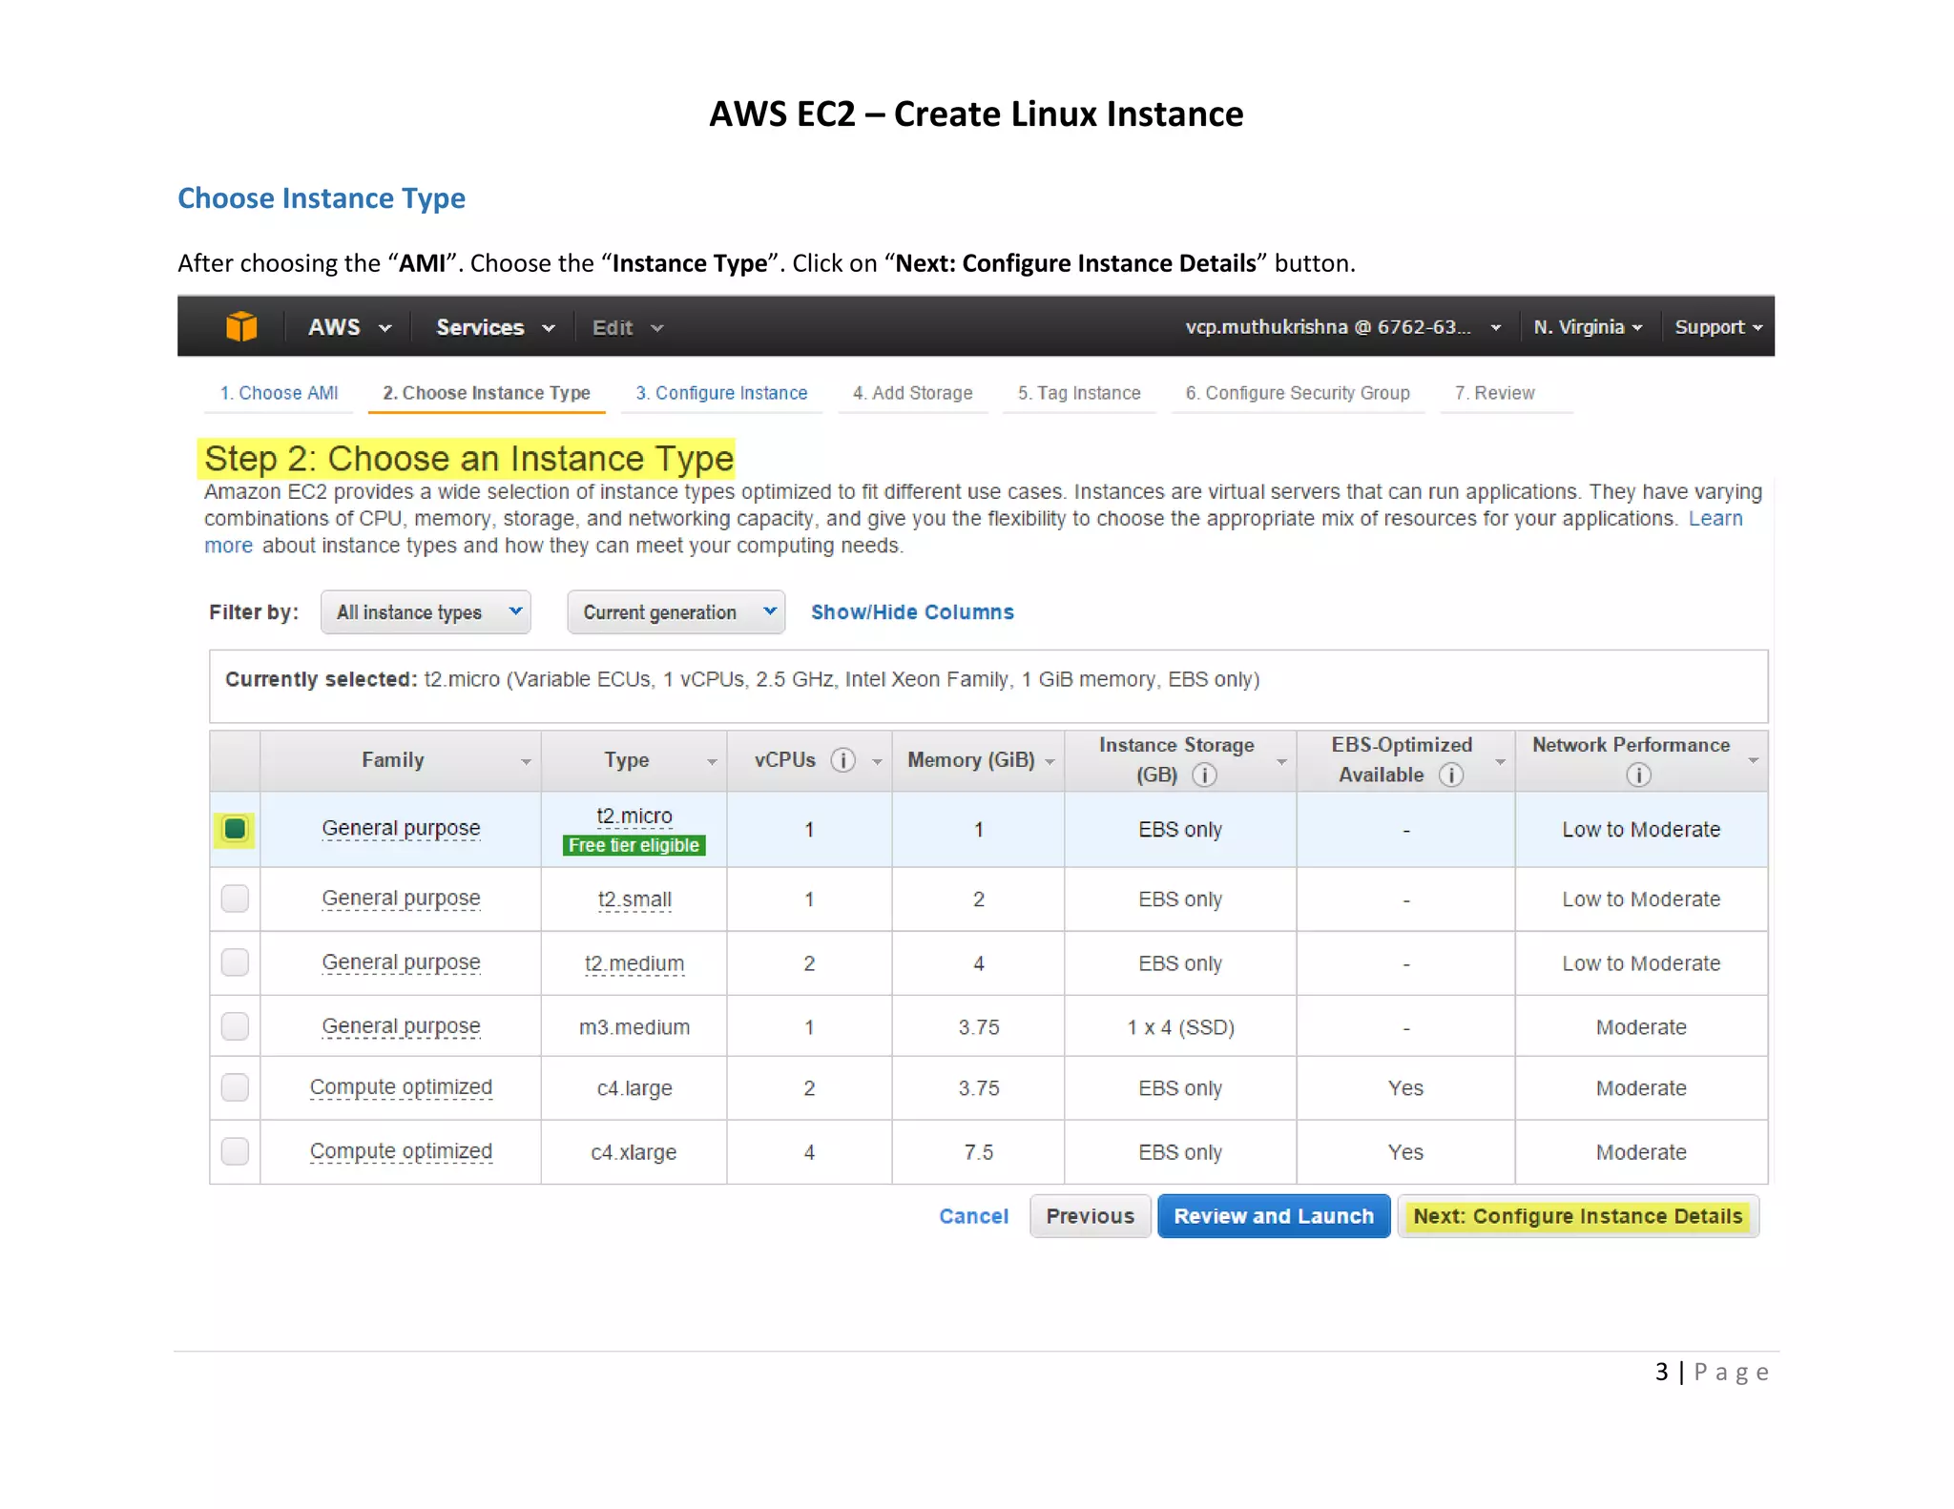
Task: Click the AWS orange cube logo
Action: coord(241,326)
